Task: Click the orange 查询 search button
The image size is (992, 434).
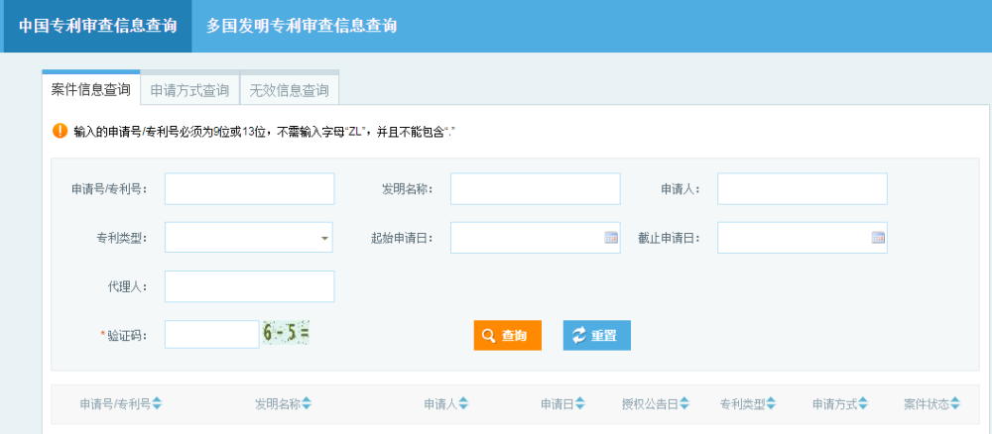Action: click(x=507, y=335)
